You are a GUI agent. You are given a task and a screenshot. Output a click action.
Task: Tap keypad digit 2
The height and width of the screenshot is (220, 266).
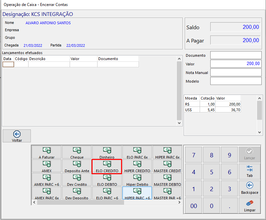[212, 188]
